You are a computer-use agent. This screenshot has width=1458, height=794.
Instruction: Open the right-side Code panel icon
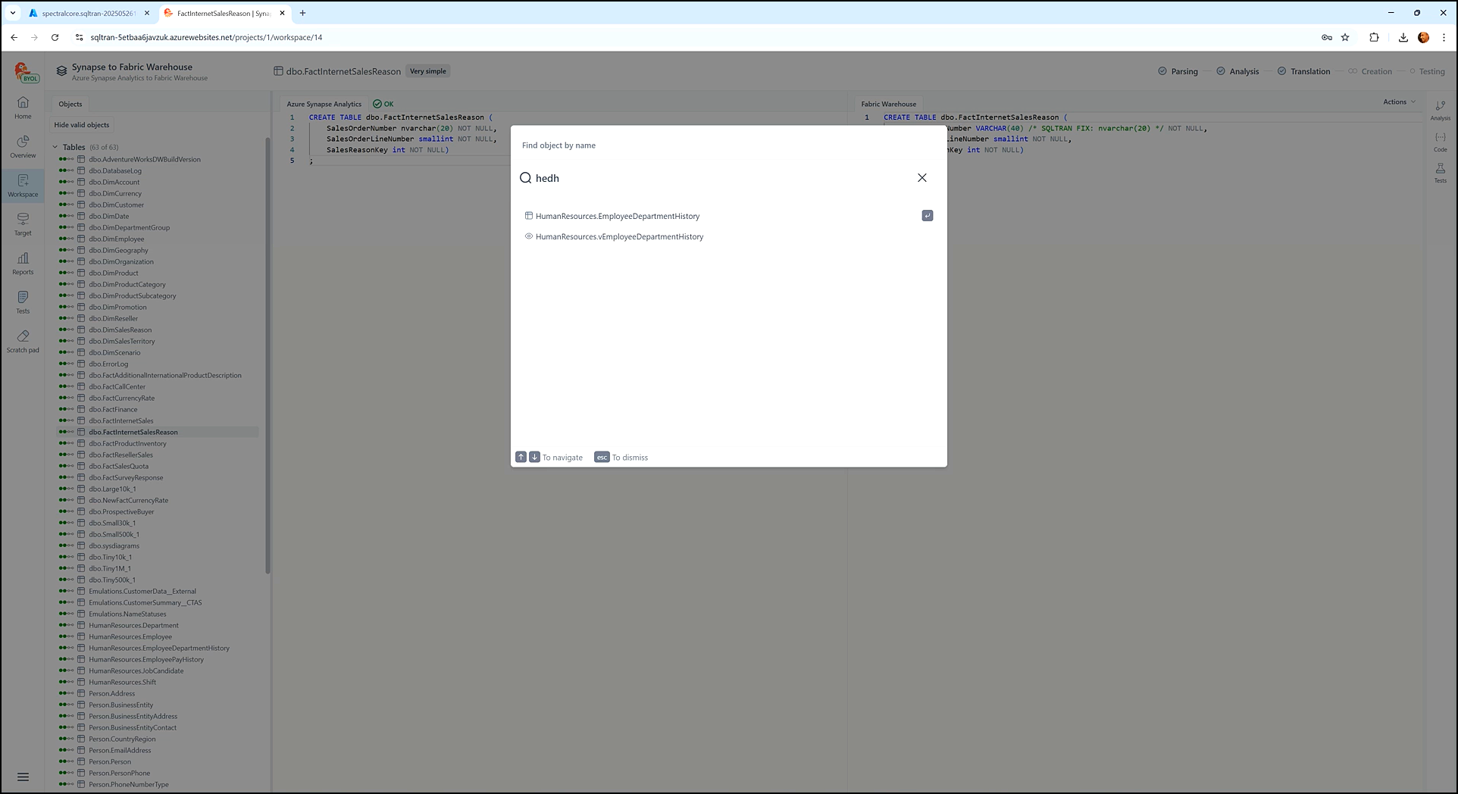click(x=1440, y=141)
